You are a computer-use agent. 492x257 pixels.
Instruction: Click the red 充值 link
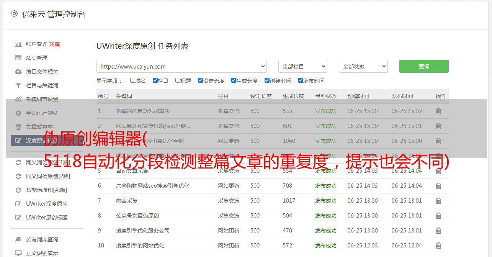(54, 44)
